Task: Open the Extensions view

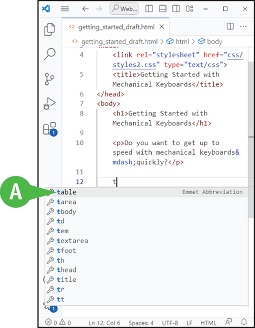Action: [x=50, y=129]
